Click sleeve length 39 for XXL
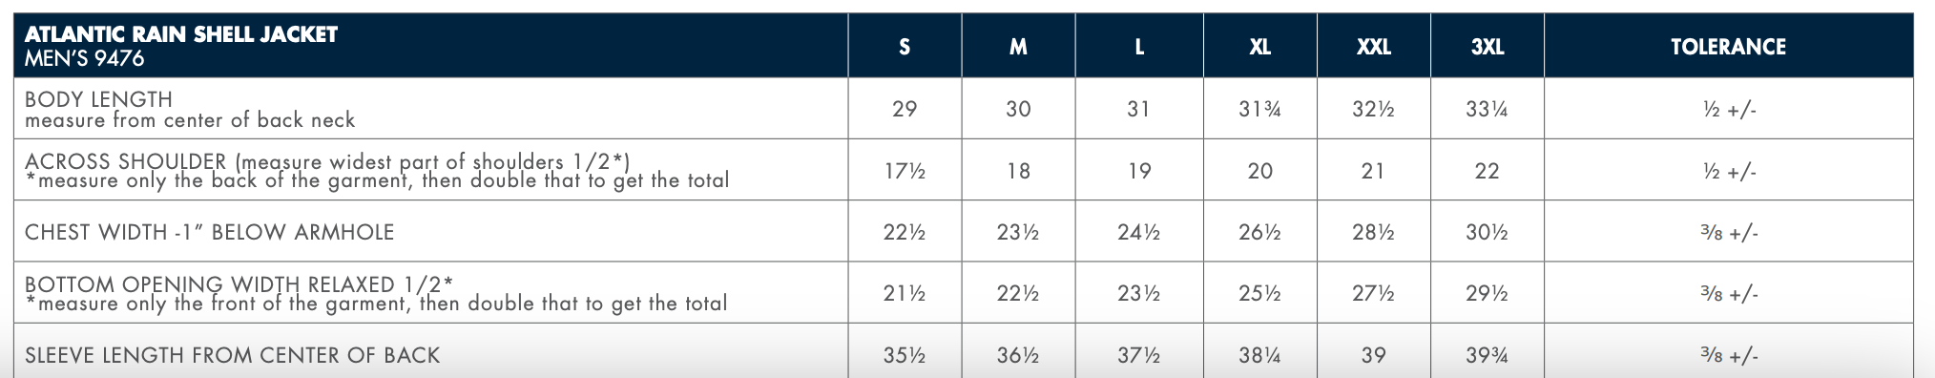 [x=1374, y=355]
